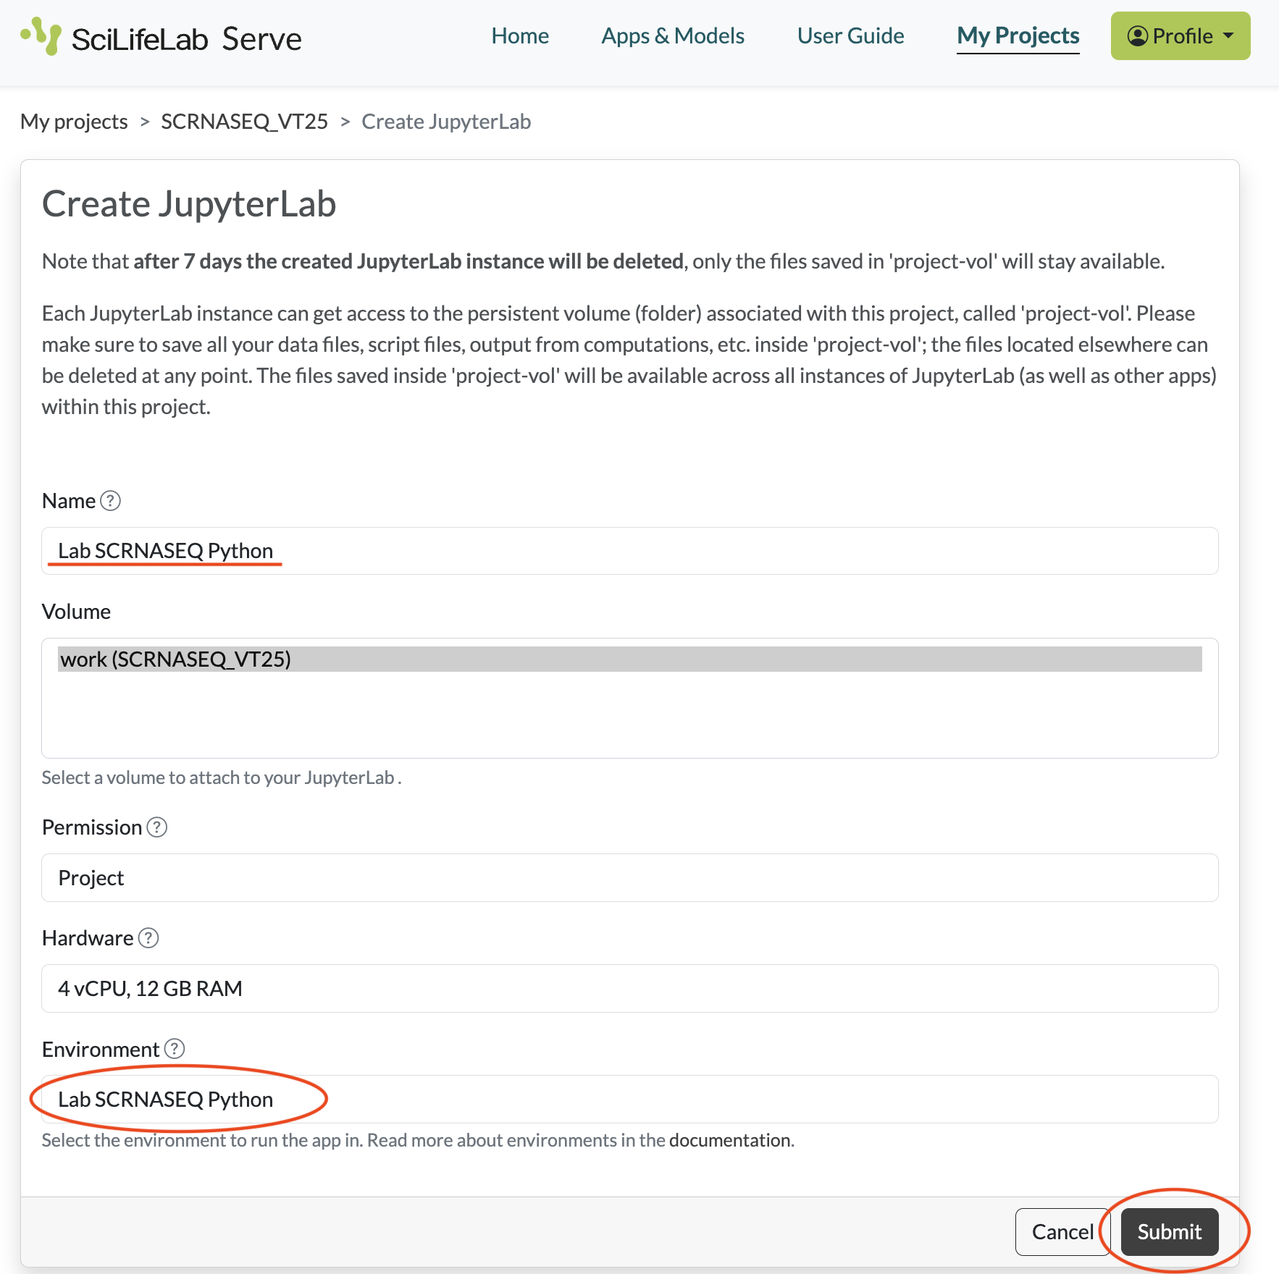
Task: Click the Environment help question-mark icon
Action: (175, 1049)
